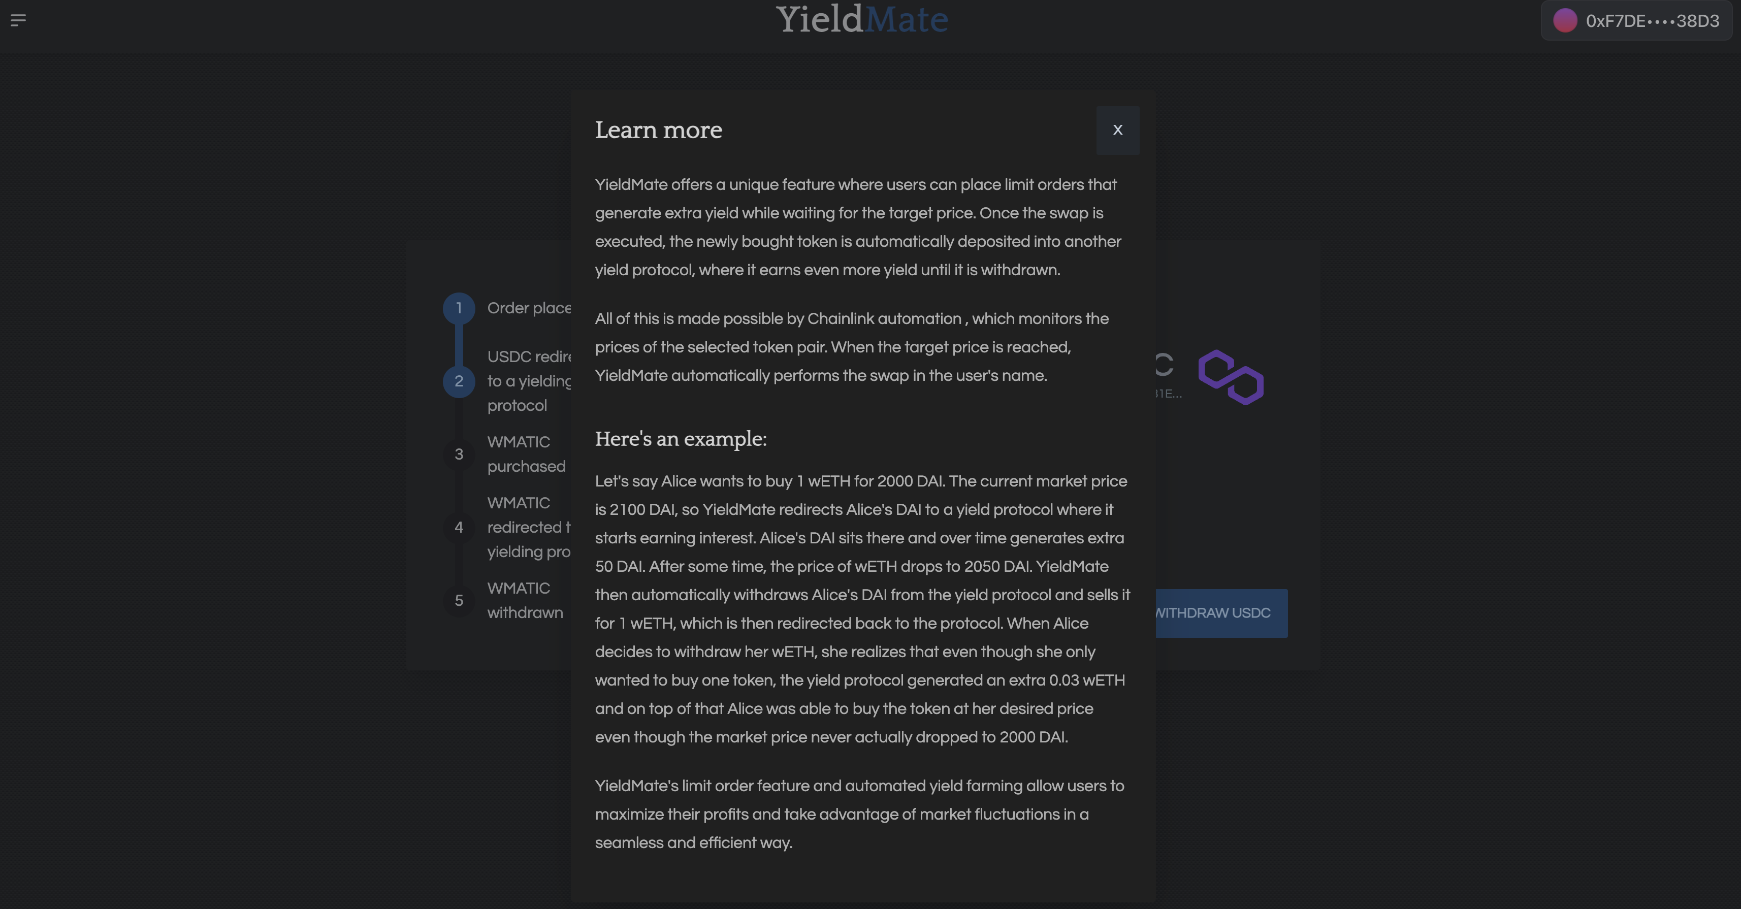Select step 4 circle in progress tracker
Image resolution: width=1741 pixels, height=909 pixels.
point(459,527)
